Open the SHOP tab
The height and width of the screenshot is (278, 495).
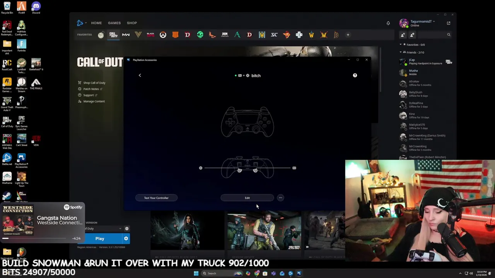132,23
